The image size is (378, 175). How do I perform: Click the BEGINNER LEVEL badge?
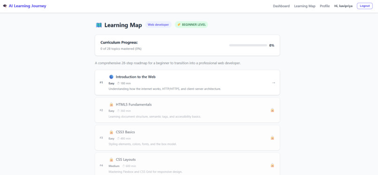tap(191, 24)
